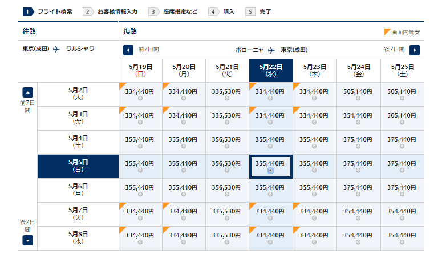446x266 pixels.
Task: Click the 前7日間 return label
Action: 148,50
